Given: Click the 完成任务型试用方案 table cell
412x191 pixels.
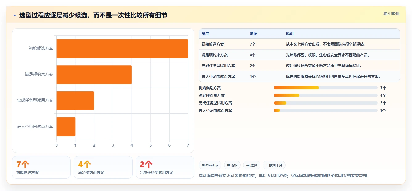Looking at the screenshot, I should 218,66.
